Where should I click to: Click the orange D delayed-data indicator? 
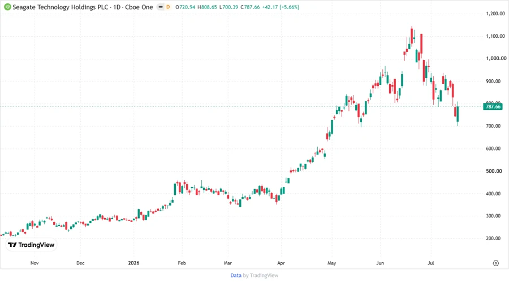coord(168,7)
